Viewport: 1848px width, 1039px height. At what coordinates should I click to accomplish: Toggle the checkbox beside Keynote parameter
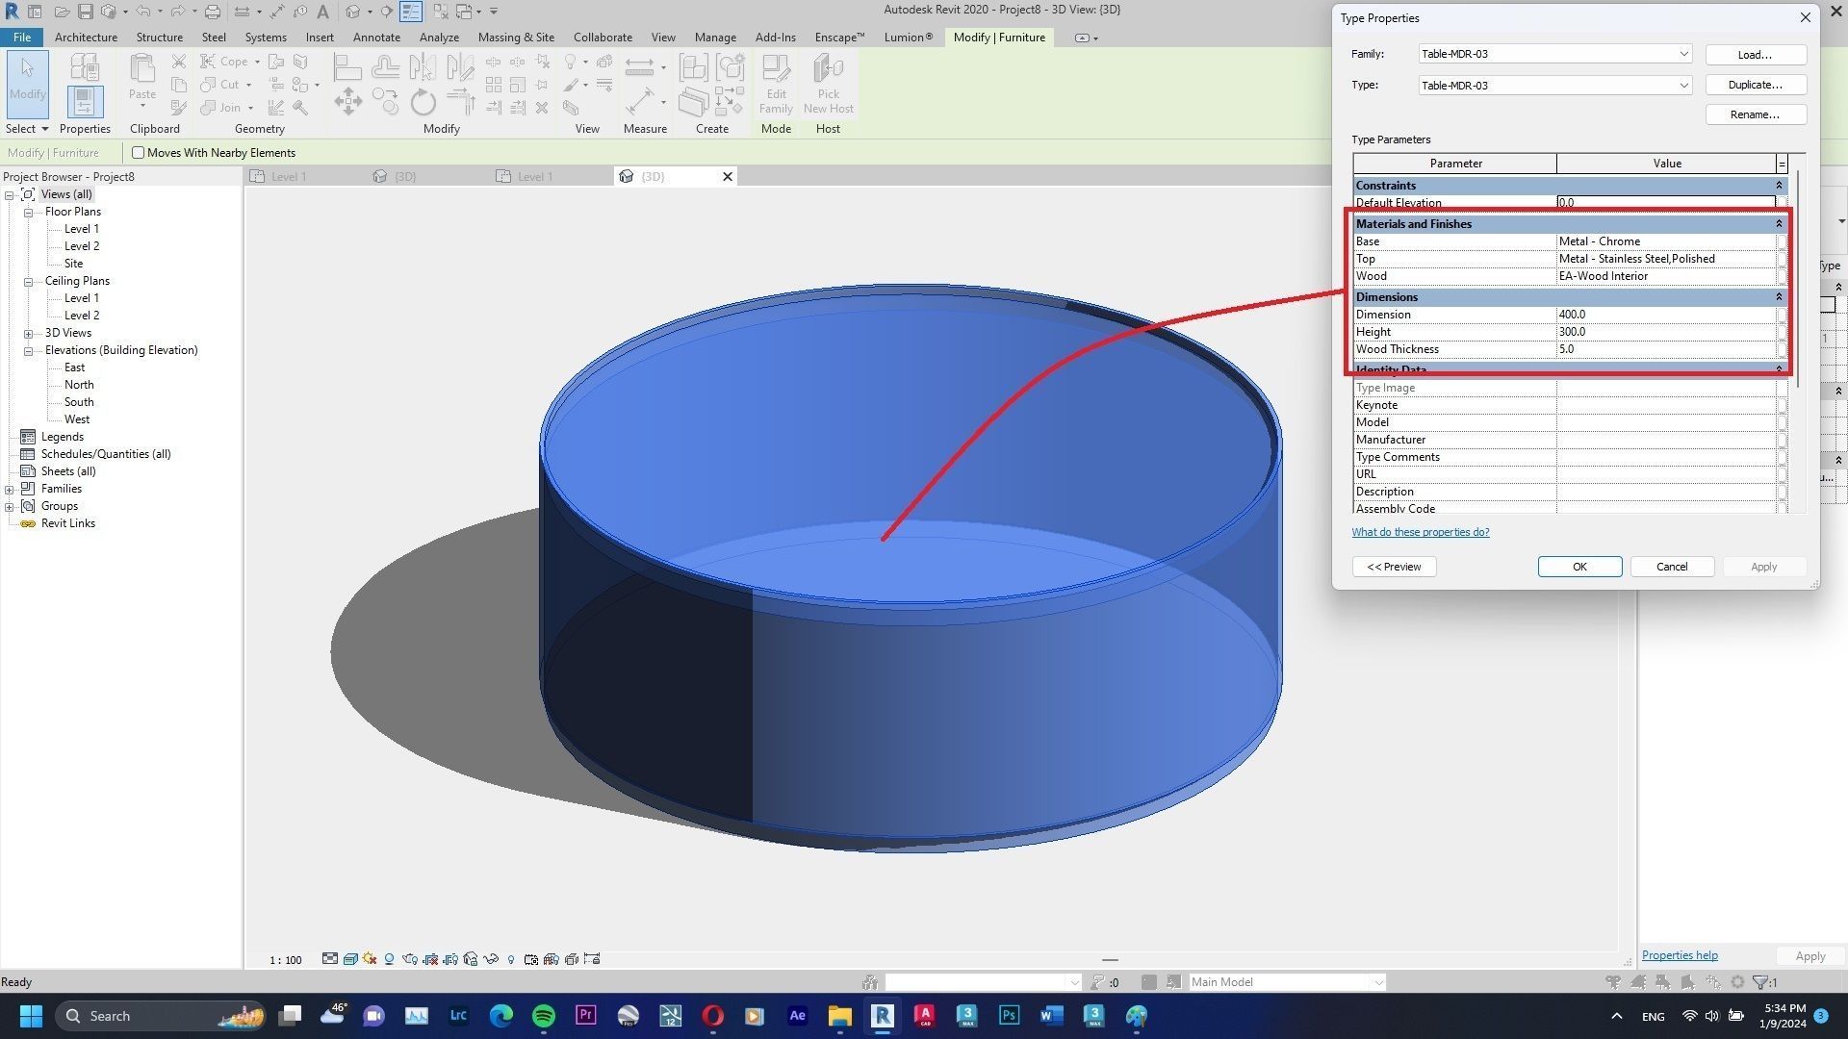pos(1782,405)
